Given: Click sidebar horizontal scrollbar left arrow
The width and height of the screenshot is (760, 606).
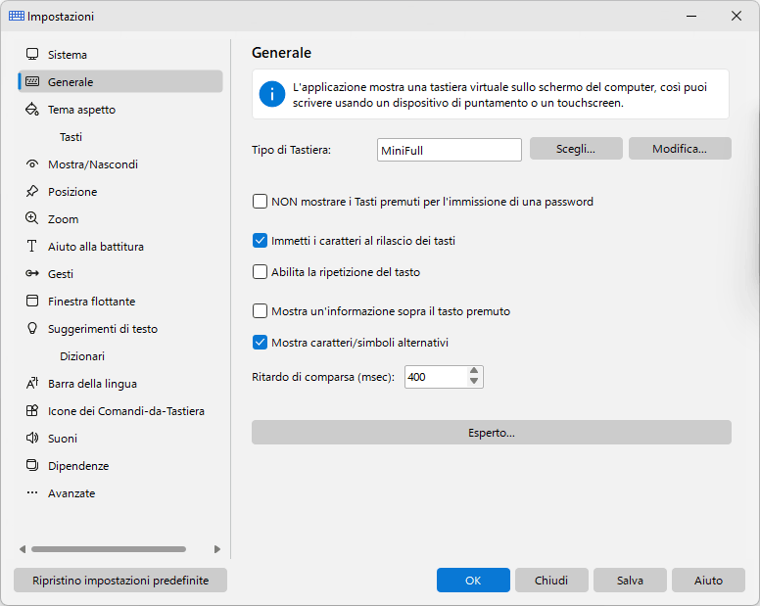Looking at the screenshot, I should point(23,549).
